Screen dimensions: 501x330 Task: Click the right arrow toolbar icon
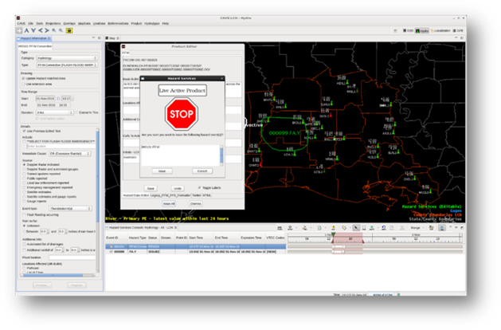(x=47, y=30)
